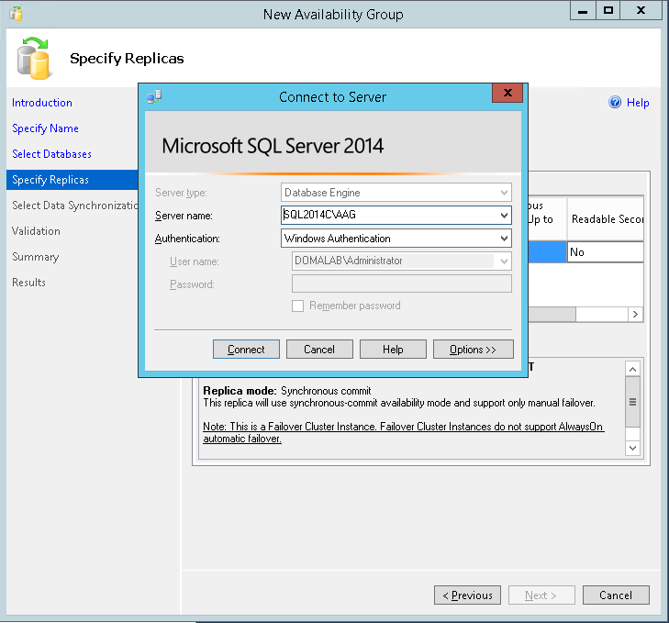The width and height of the screenshot is (669, 623).
Task: Expand the Options >> button
Action: 474,350
